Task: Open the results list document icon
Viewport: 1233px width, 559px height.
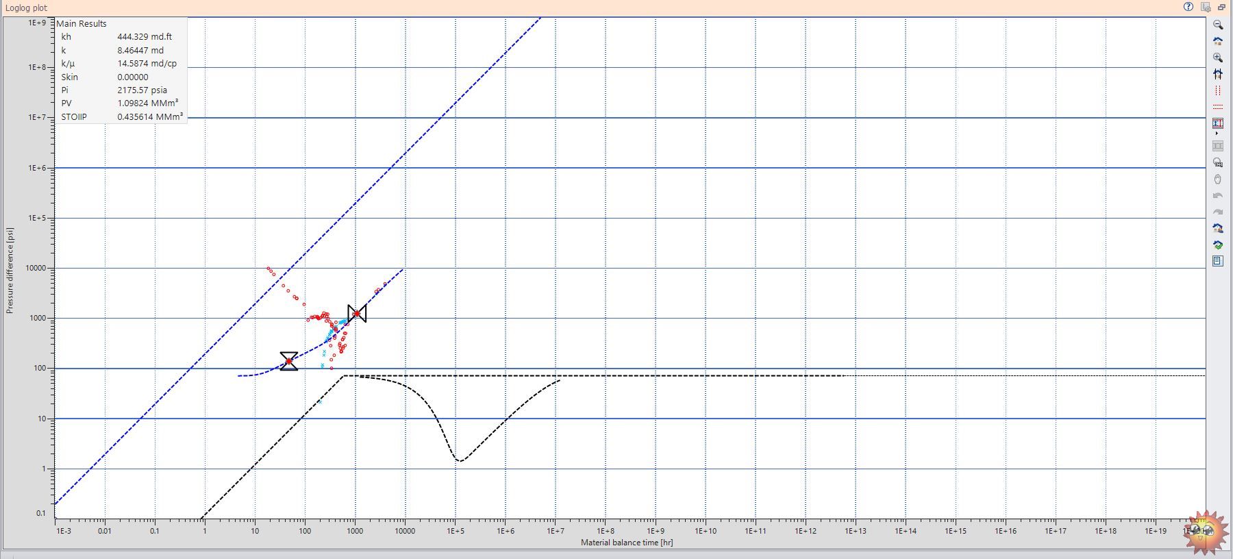Action: tap(1218, 261)
